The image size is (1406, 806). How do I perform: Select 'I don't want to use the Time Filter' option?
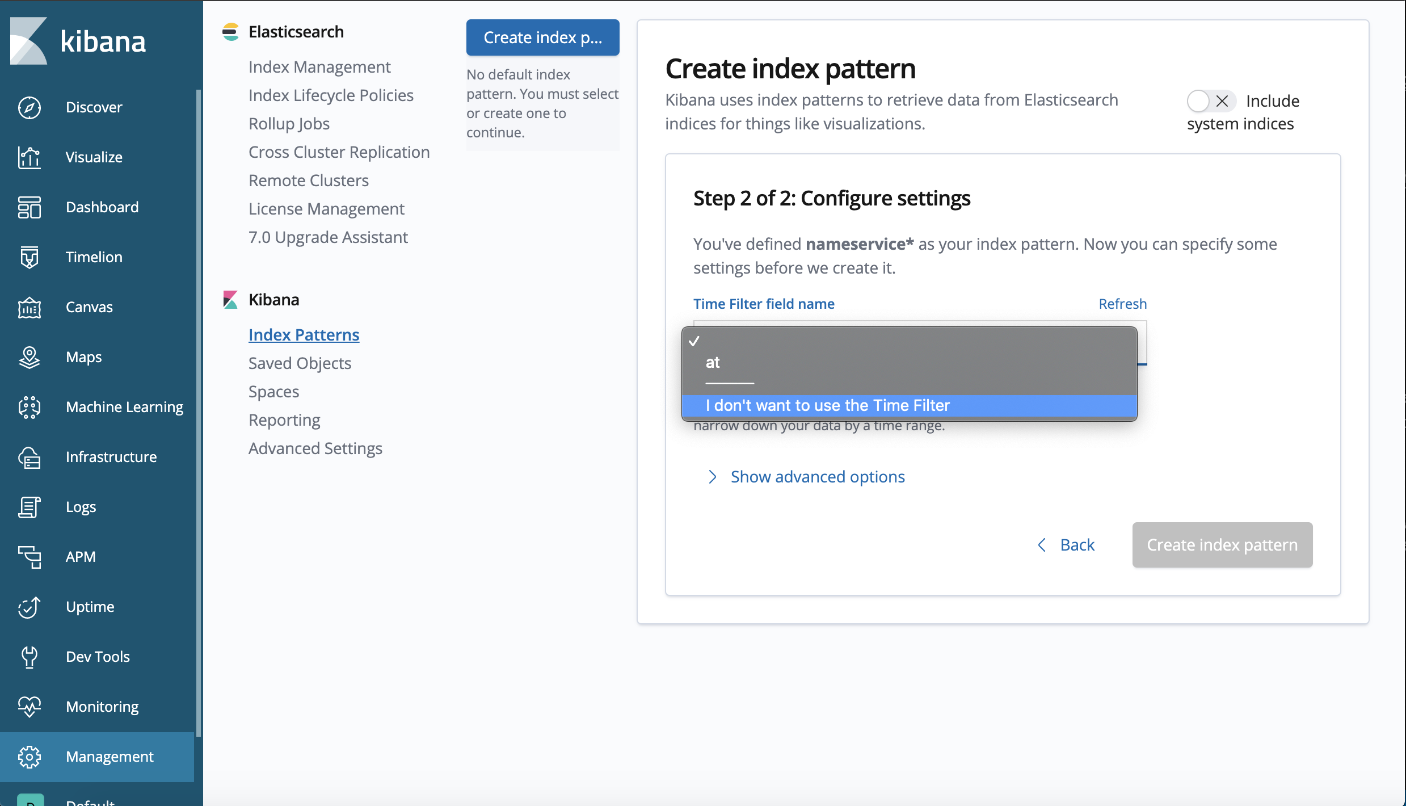(x=827, y=405)
